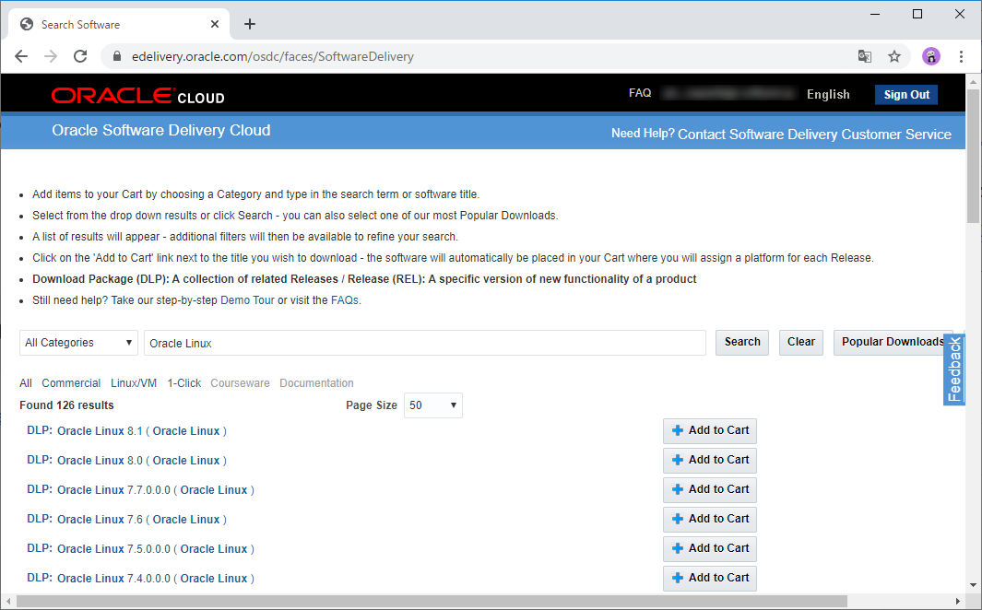The height and width of the screenshot is (610, 982).
Task: Open the Chrome three-dot menu
Action: (961, 56)
